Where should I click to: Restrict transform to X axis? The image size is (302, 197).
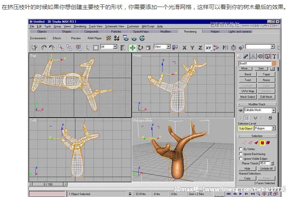(x=184, y=48)
